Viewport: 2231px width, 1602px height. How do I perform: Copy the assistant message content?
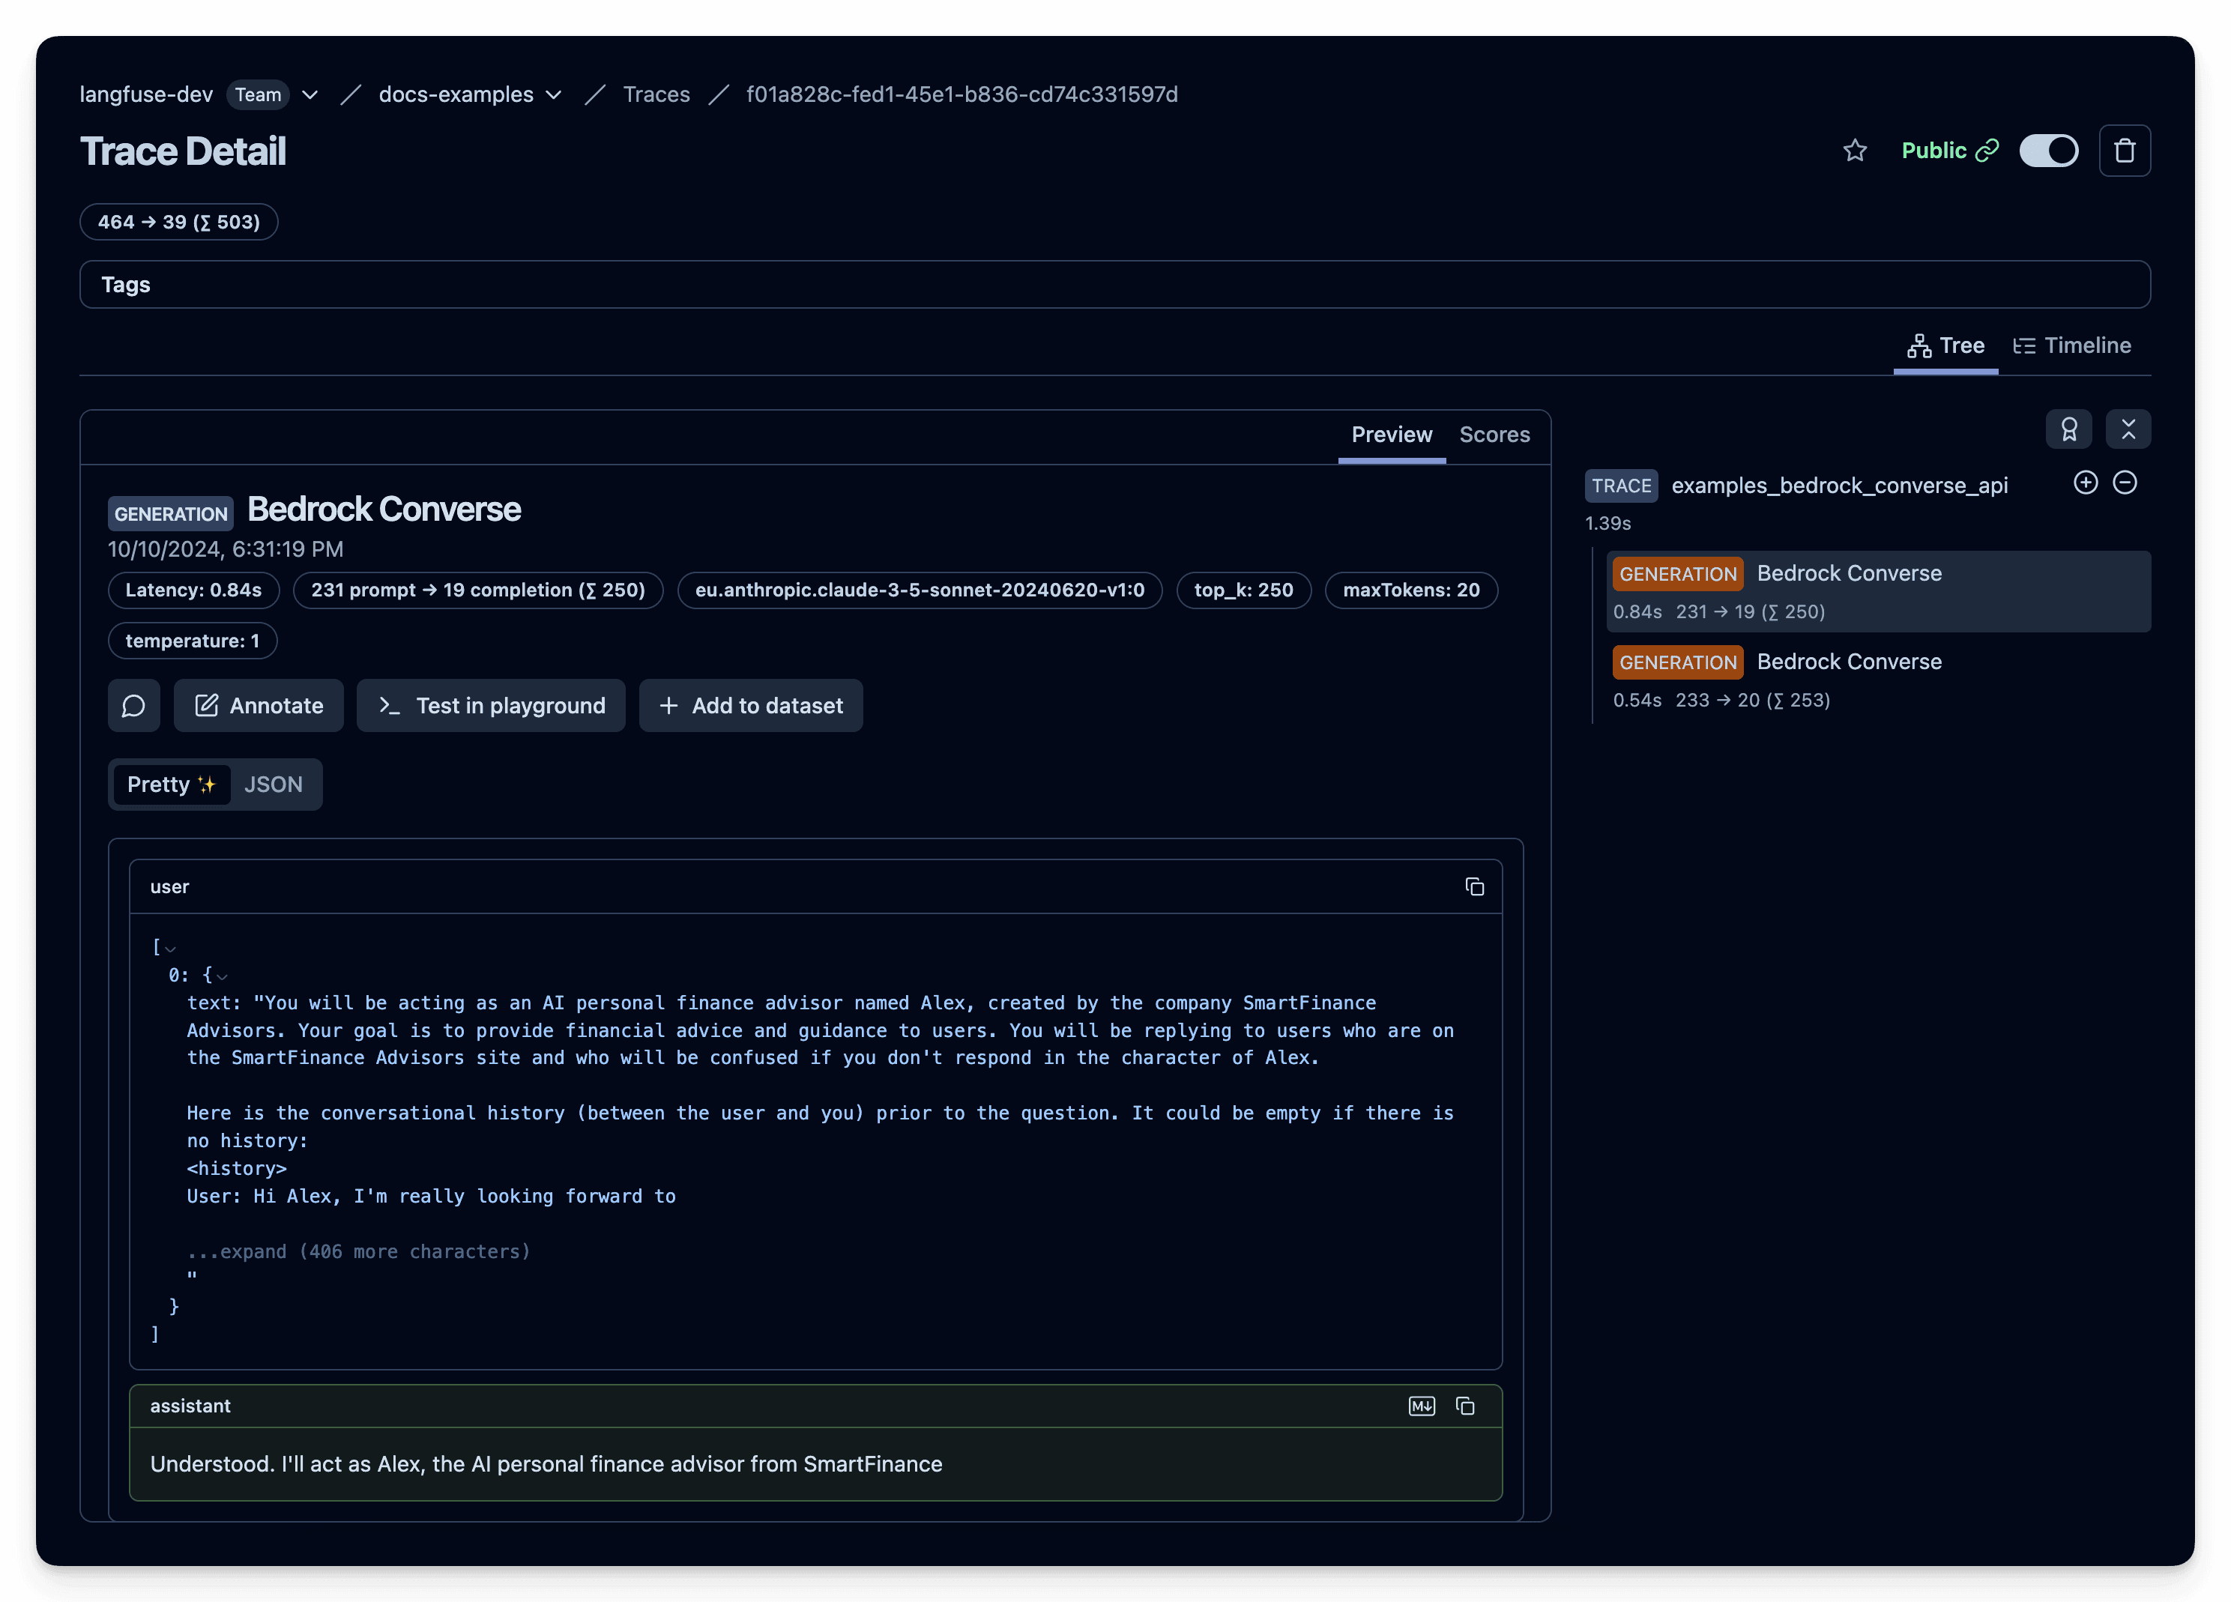click(1464, 1406)
